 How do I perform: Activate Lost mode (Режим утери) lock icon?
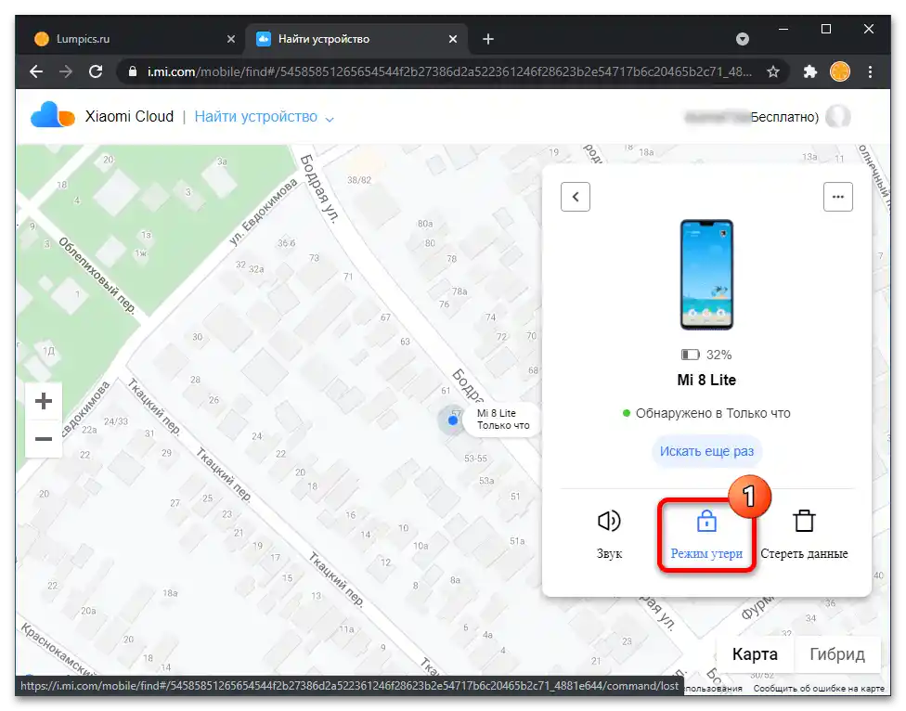[706, 521]
